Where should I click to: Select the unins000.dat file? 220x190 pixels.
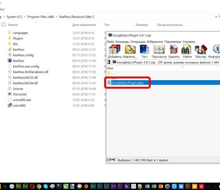[22, 100]
